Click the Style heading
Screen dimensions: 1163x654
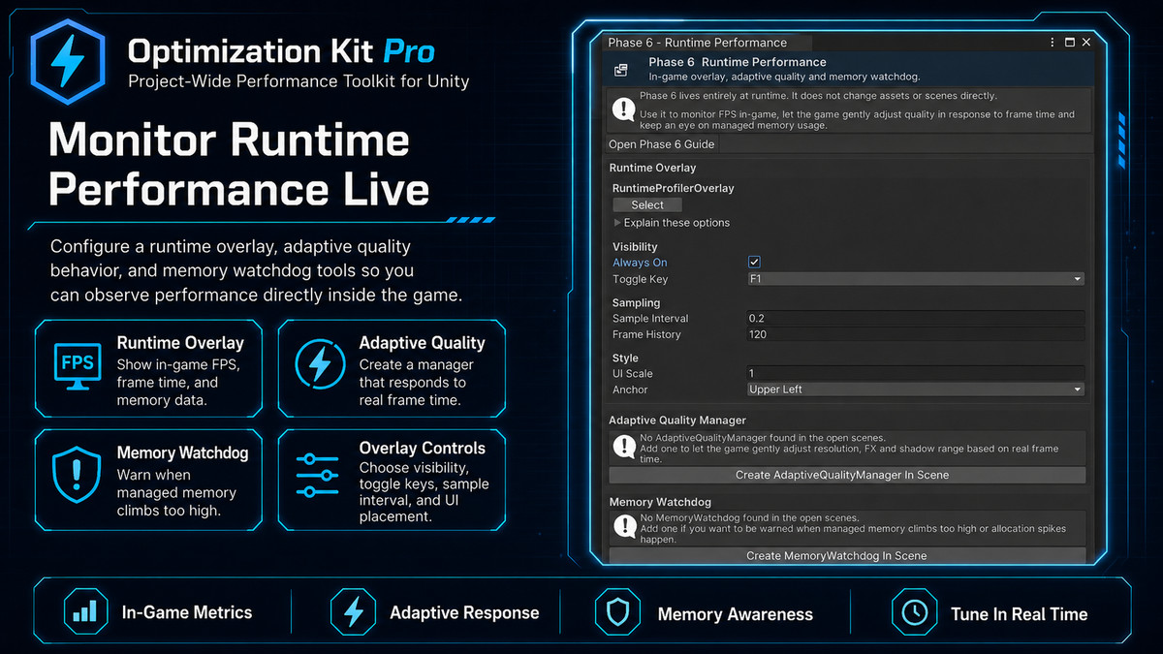tap(625, 358)
